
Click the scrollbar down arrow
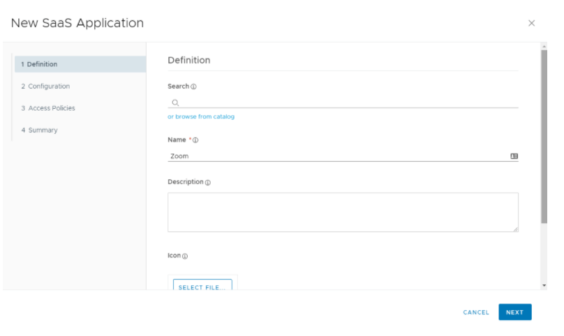[544, 286]
